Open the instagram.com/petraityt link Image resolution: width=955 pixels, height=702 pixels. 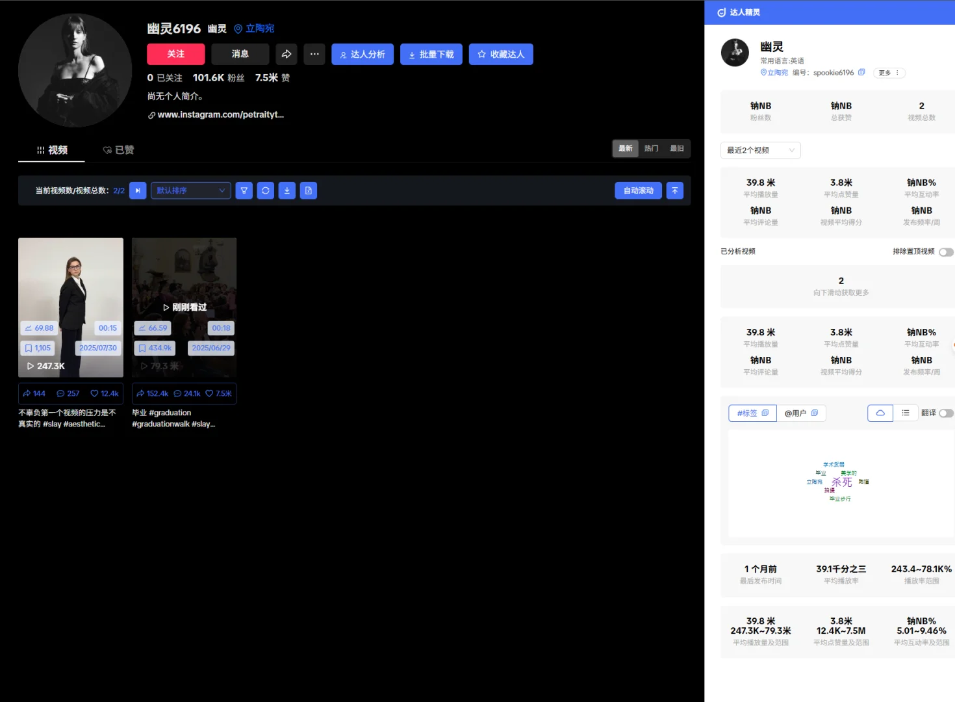(216, 115)
